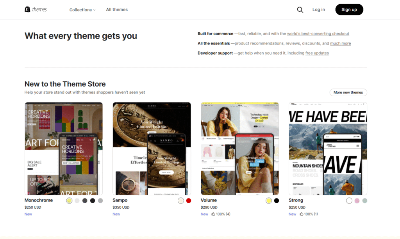The width and height of the screenshot is (400, 239).
Task: Click the Shopify themes logo
Action: point(36,9)
